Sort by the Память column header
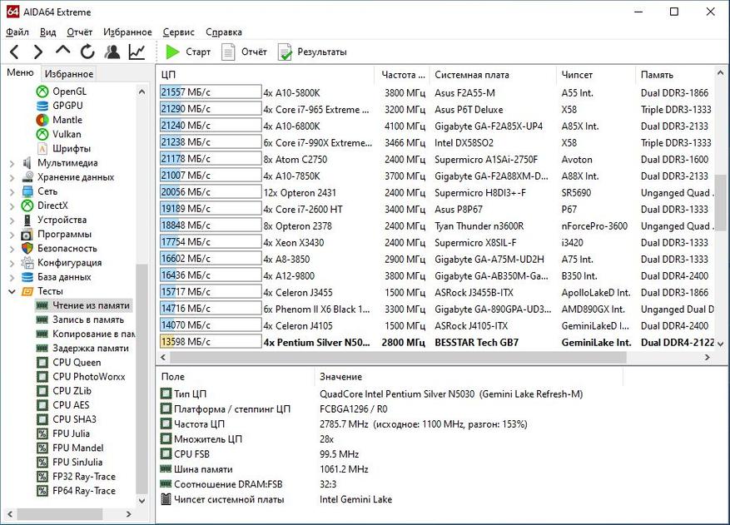 coord(675,75)
